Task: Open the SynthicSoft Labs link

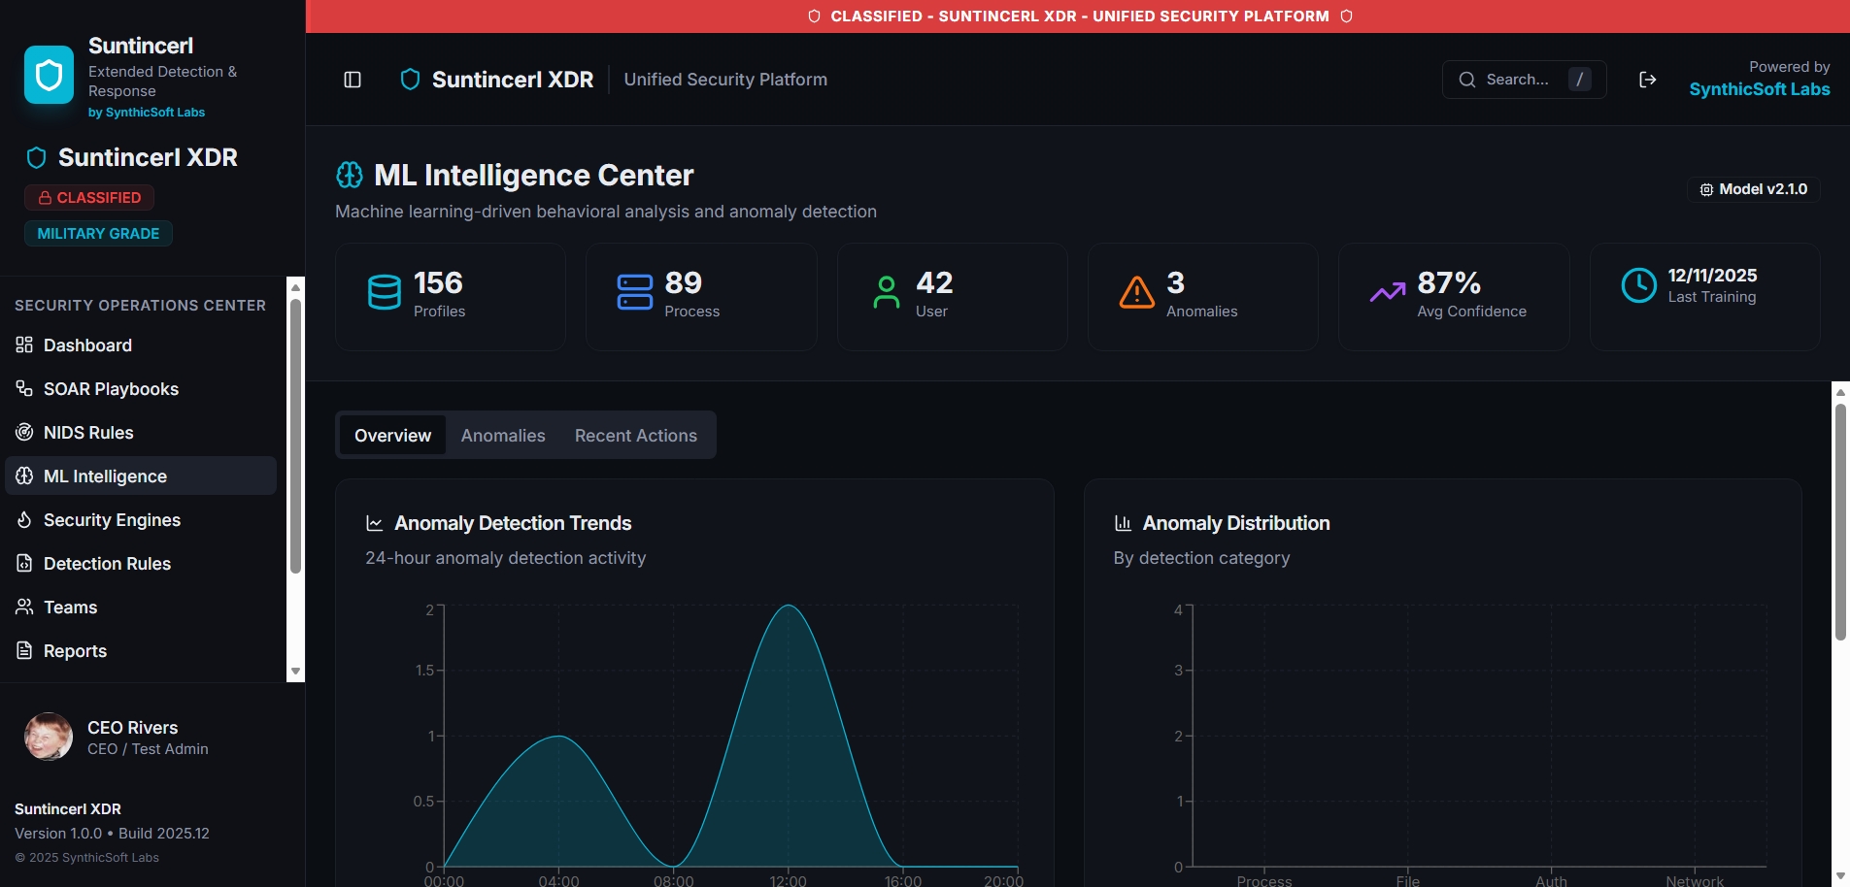Action: pos(1758,89)
